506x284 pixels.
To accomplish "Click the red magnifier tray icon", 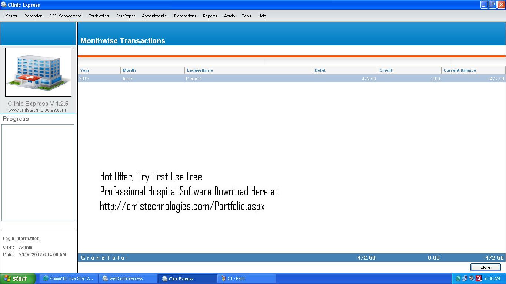I will point(478,278).
